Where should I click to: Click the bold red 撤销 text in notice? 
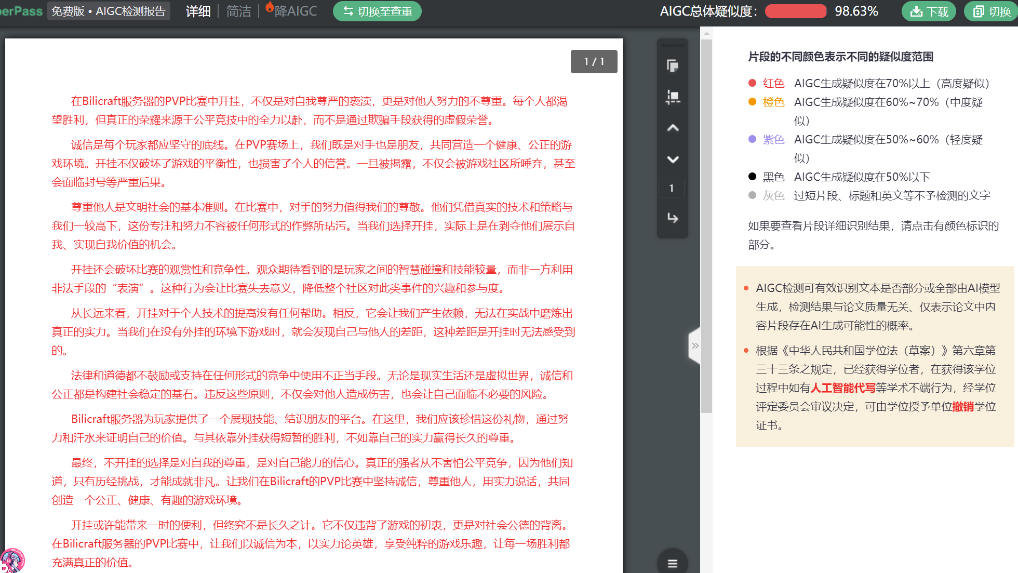963,407
